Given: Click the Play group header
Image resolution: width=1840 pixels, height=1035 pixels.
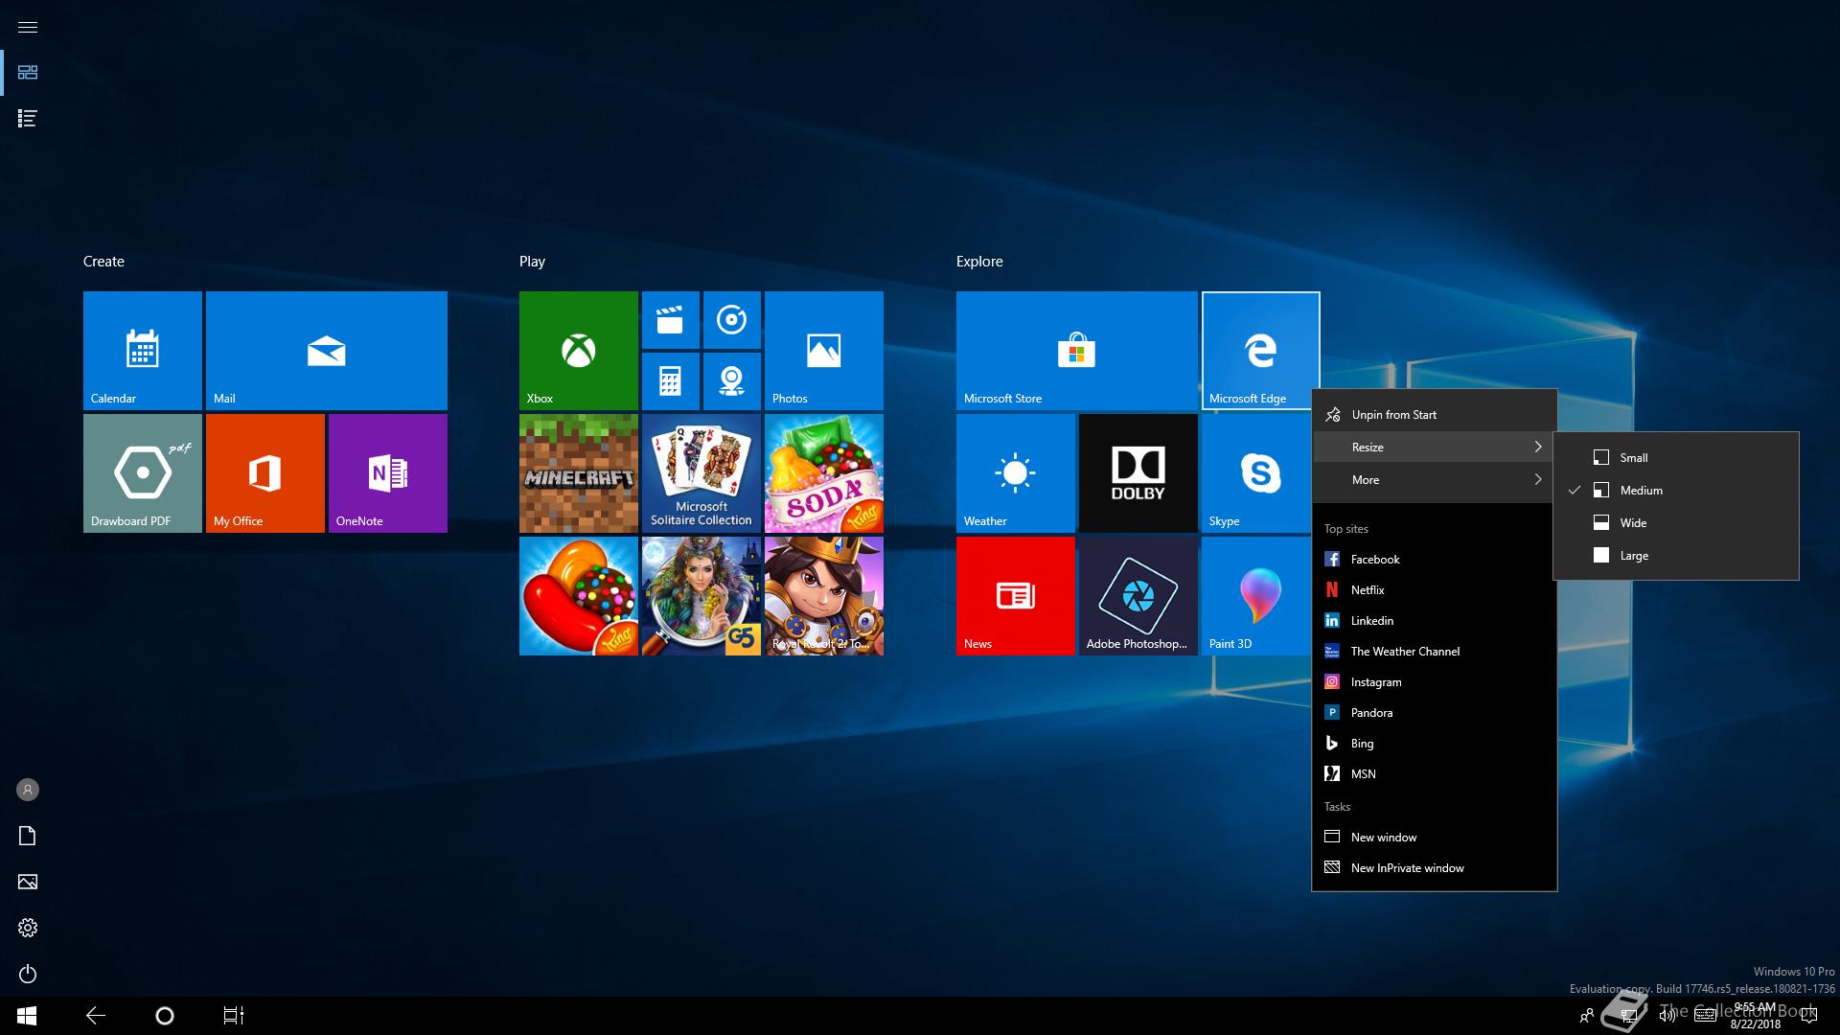Looking at the screenshot, I should pos(532,261).
